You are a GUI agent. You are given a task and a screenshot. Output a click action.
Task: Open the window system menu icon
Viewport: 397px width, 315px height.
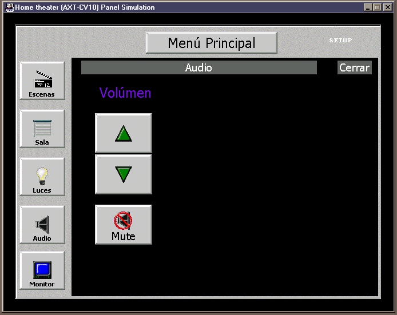click(x=9, y=7)
